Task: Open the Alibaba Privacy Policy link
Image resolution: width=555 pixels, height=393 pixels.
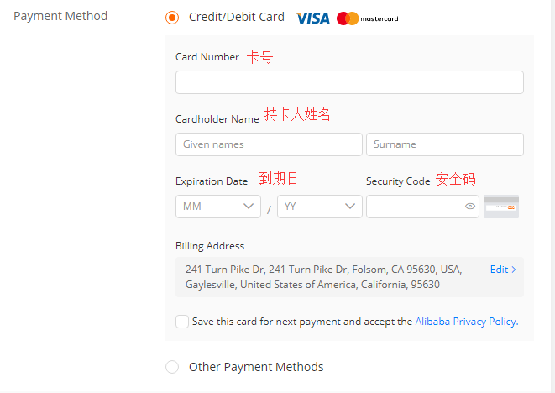Action: pos(466,322)
